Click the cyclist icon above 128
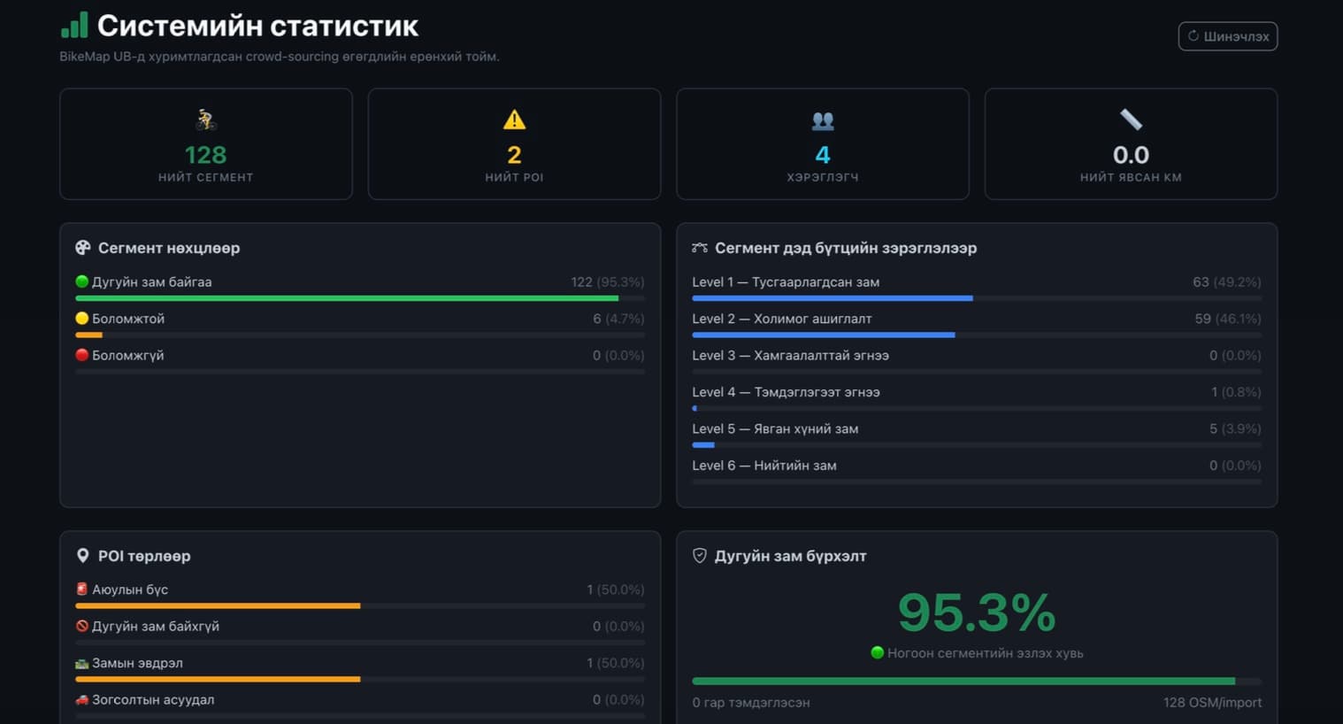Viewport: 1343px width, 724px height. 206,119
